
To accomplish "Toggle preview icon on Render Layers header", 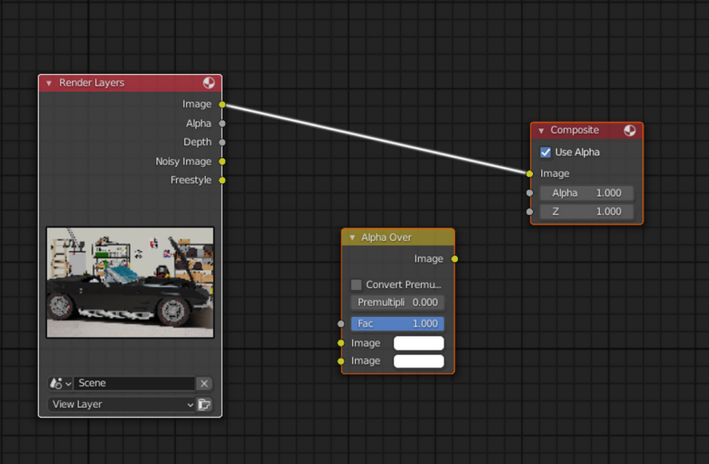I will pos(208,83).
